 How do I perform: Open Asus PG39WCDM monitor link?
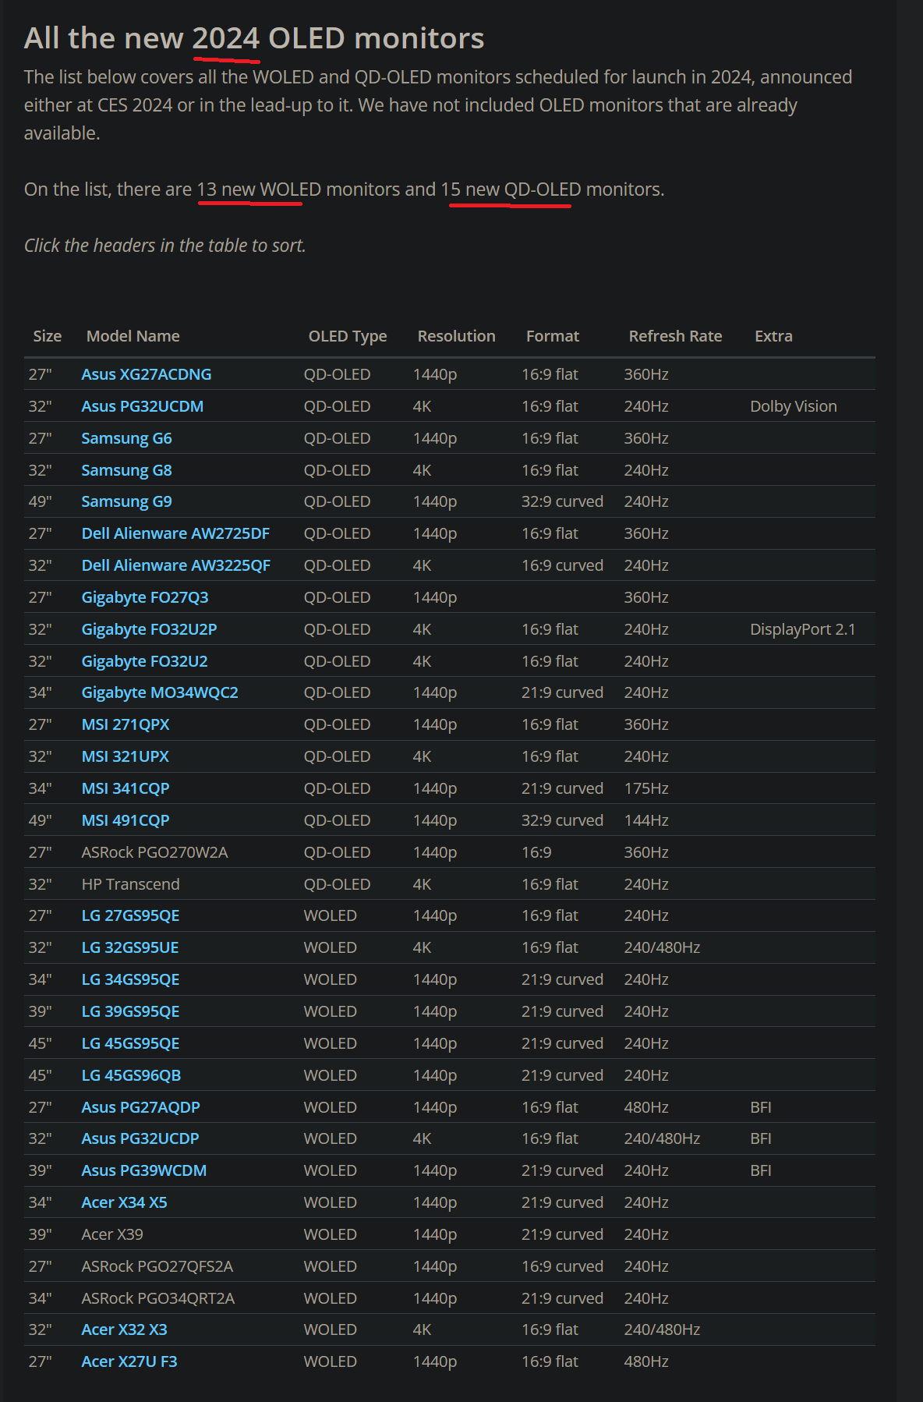[143, 1170]
